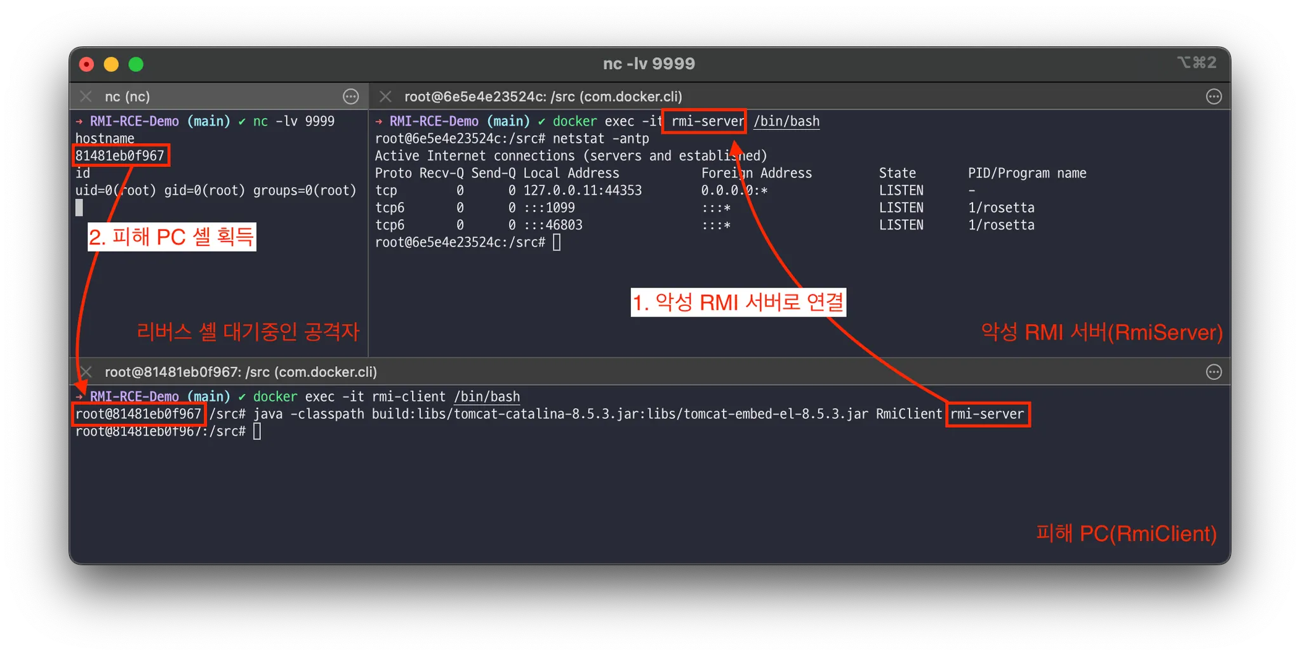Click the nc pane cursor block below the uid line
This screenshot has height=656, width=1300.
click(x=79, y=208)
